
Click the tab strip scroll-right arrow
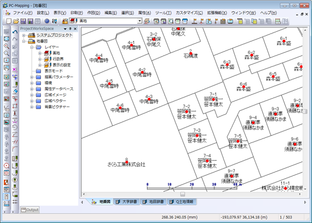tap(305, 202)
